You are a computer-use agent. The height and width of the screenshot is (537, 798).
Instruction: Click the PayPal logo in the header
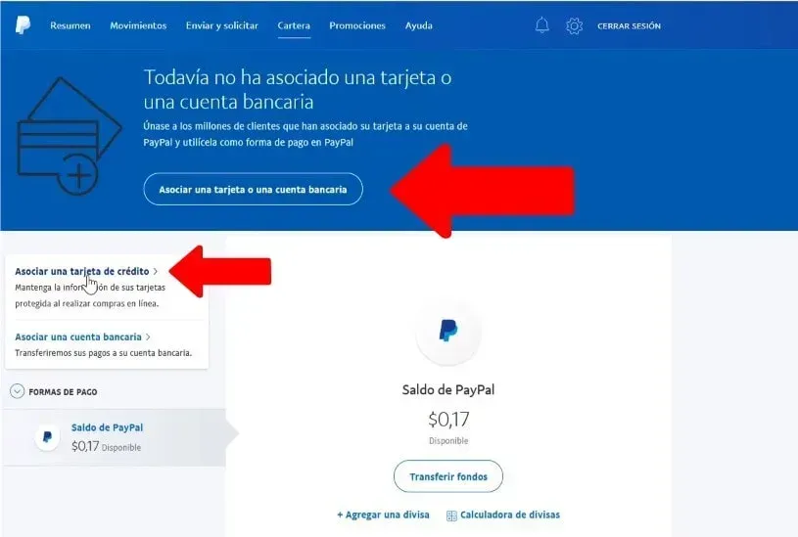23,25
